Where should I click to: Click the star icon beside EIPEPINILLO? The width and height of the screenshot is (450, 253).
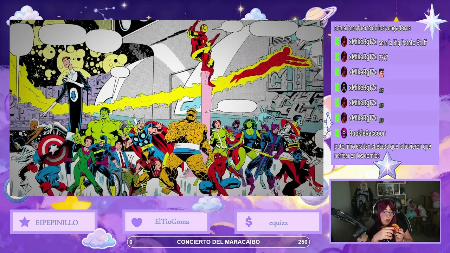coord(25,222)
